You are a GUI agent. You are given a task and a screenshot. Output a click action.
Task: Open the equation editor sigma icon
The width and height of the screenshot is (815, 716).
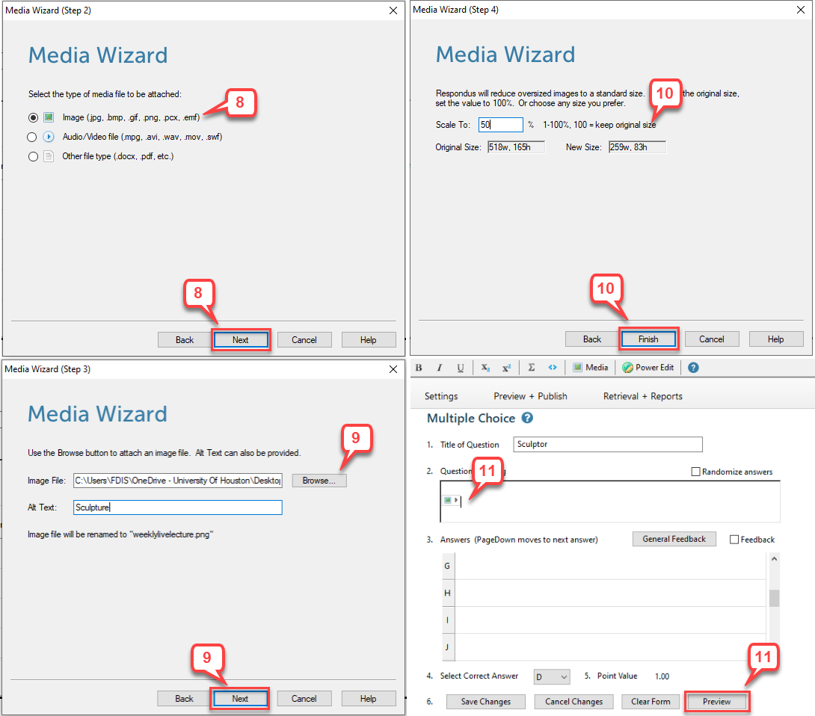[x=532, y=368]
